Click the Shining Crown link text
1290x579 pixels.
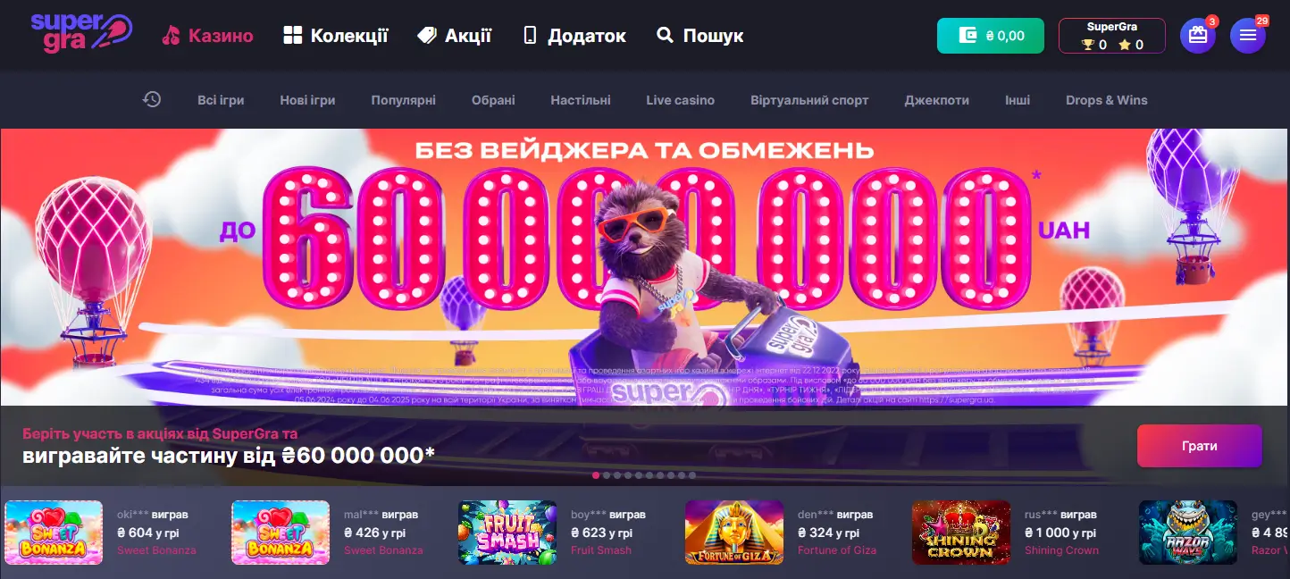[x=1061, y=550]
